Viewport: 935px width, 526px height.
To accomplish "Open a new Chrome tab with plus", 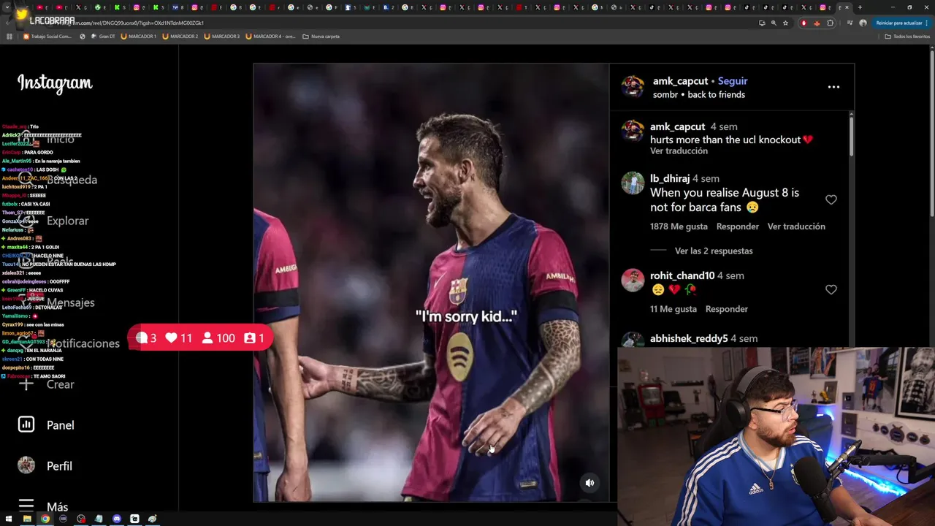I will 860,7.
